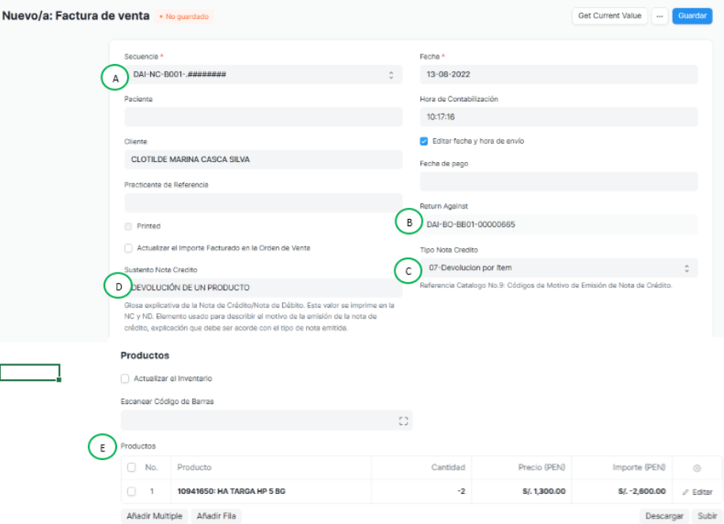The image size is (724, 524).
Task: Focus the Sustento Nota Credito text field
Action: (263, 287)
